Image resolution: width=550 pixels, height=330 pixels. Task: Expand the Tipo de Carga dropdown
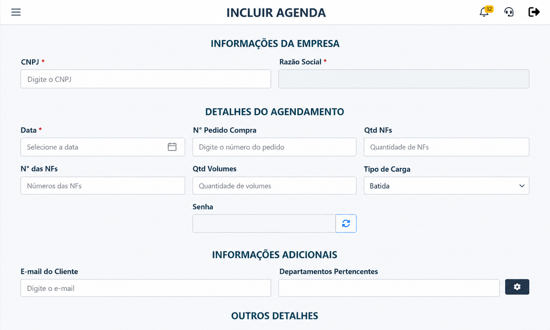click(446, 186)
